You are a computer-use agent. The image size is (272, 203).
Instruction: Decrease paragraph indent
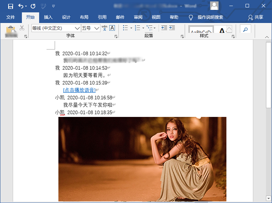pos(164,28)
